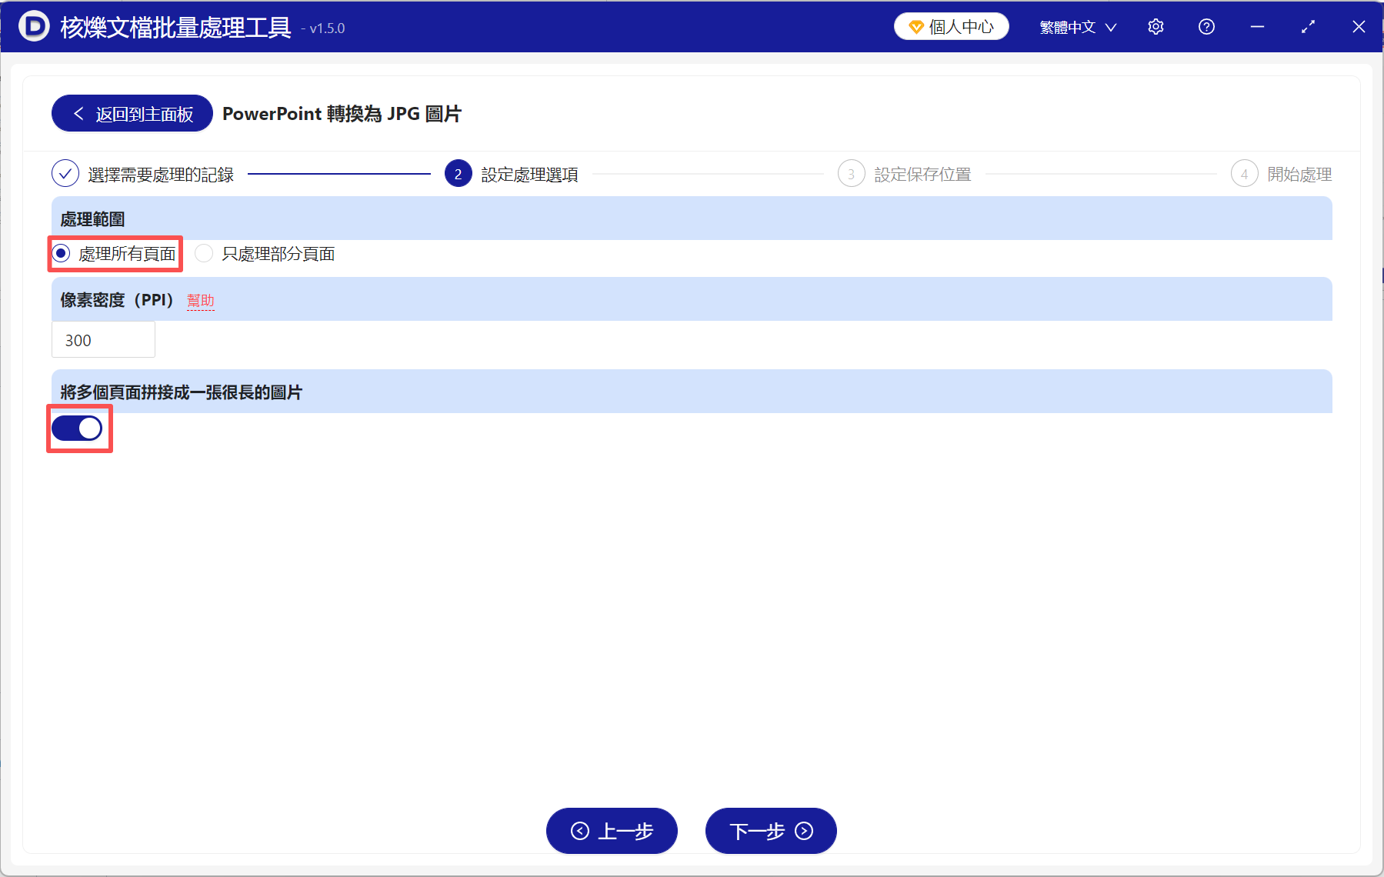Click the 設定保存位置 step label
This screenshot has width=1384, height=877.
(922, 174)
